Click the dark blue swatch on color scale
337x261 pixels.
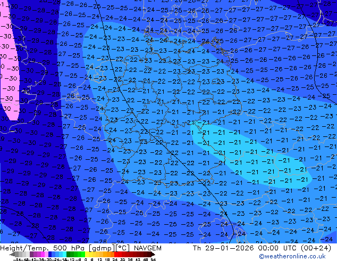[50, 254]
